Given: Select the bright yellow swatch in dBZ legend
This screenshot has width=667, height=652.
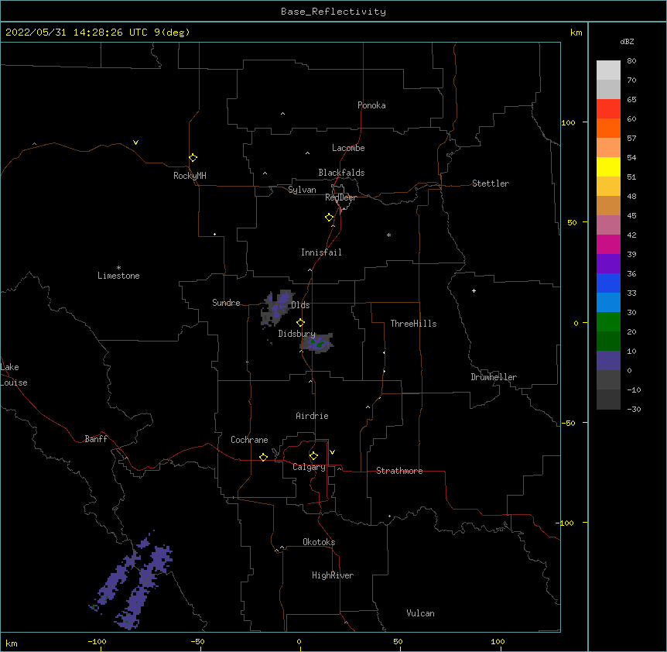Looking at the screenshot, I should (608, 166).
